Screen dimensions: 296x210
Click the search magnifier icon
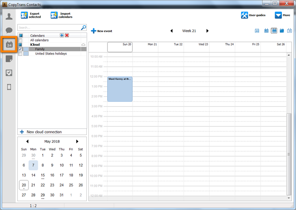[83, 28]
